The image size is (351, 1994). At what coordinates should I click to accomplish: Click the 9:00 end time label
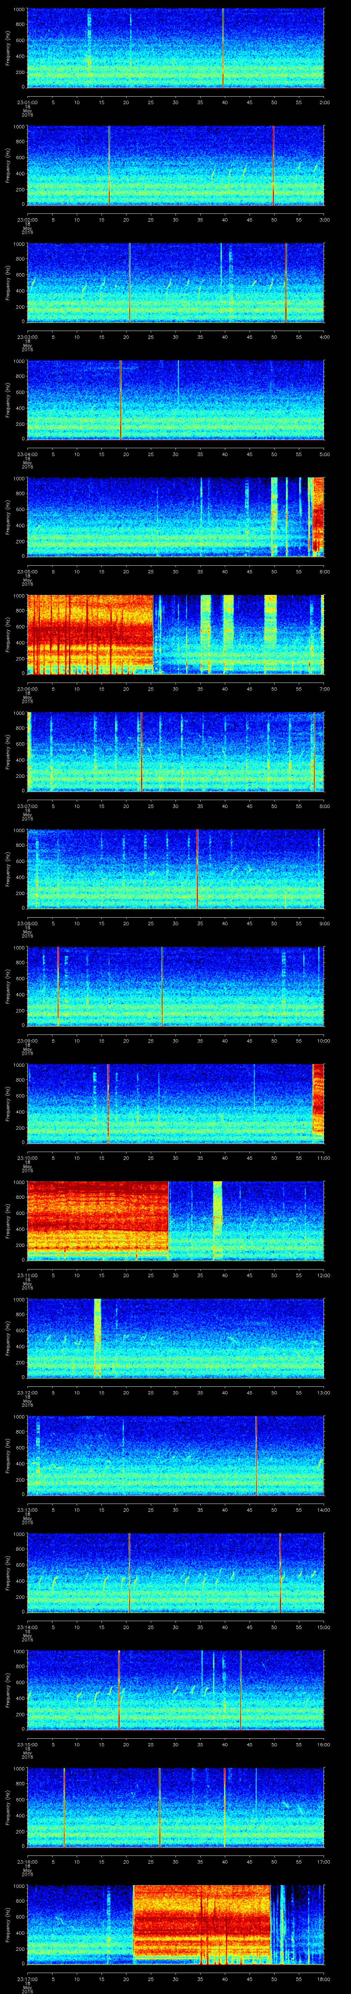[x=324, y=923]
